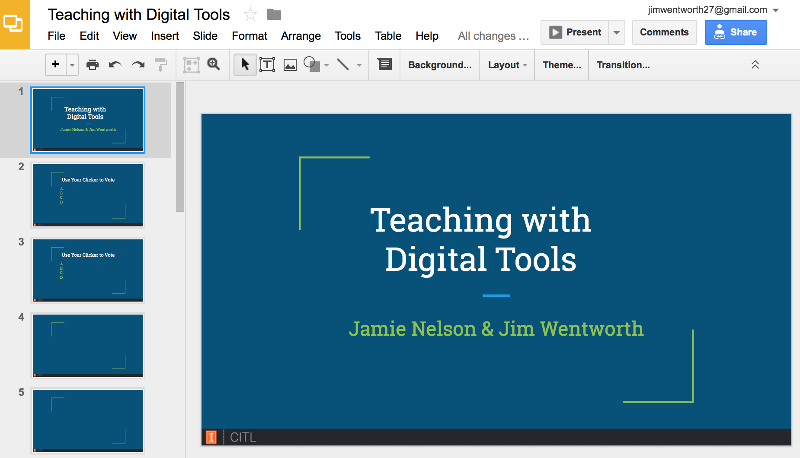
Task: Open the Present options dropdown arrow
Action: pyautogui.click(x=616, y=32)
